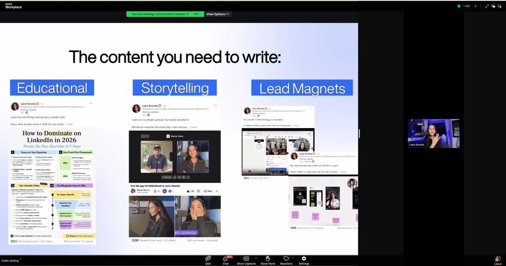Expand the Show Captions options caret

click(256, 258)
